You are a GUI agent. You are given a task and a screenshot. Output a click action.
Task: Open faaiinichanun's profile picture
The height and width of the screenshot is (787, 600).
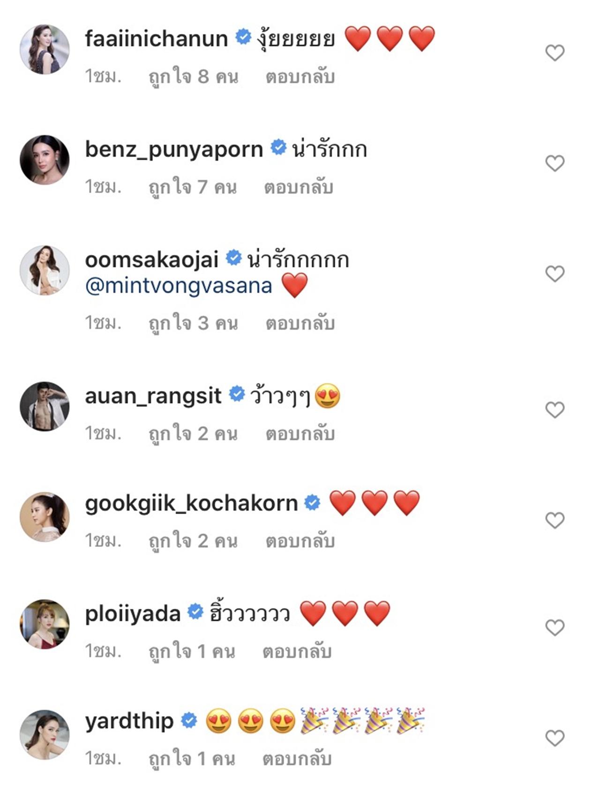pos(45,49)
